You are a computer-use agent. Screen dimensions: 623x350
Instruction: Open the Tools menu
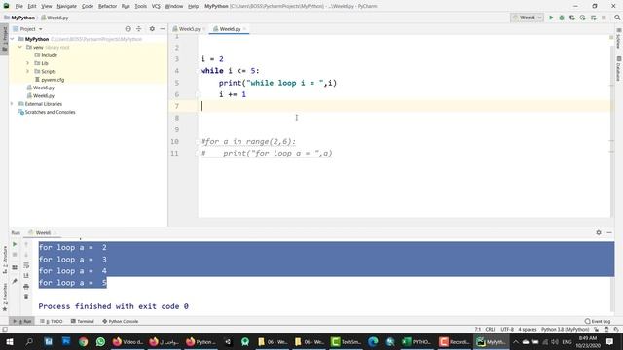tap(140, 6)
